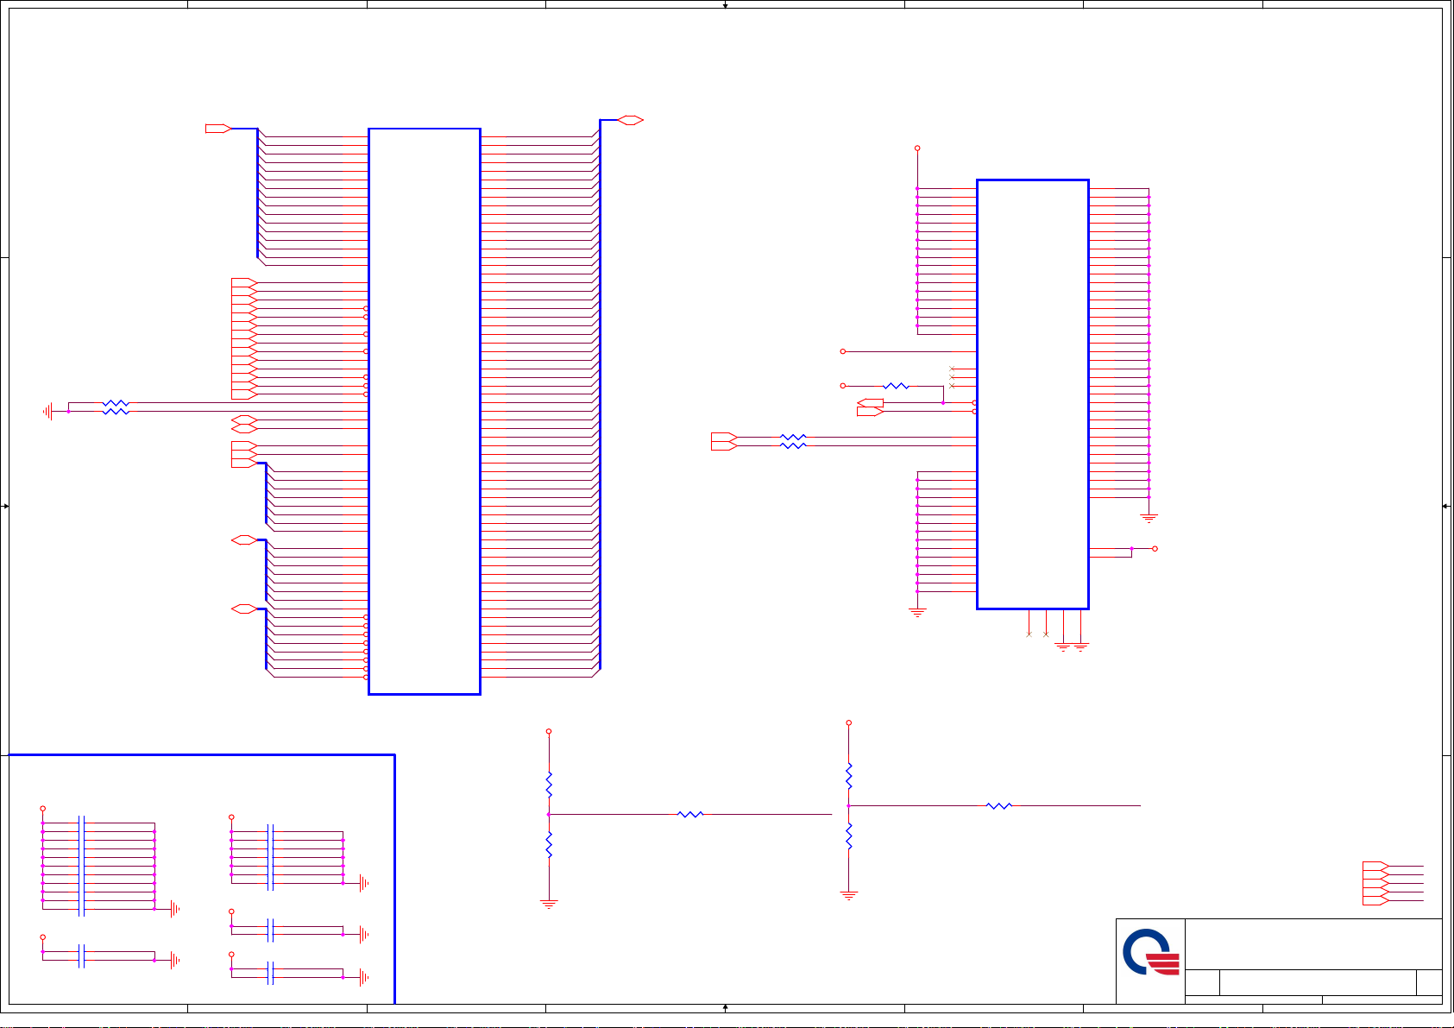
Task: Click horizontal resistor in right voltage divider
Action: coord(998,805)
